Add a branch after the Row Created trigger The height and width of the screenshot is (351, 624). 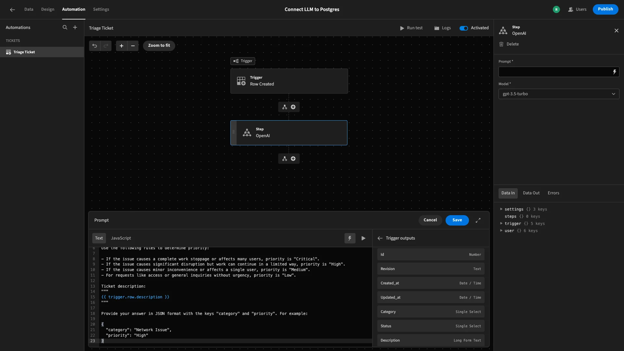tap(285, 107)
